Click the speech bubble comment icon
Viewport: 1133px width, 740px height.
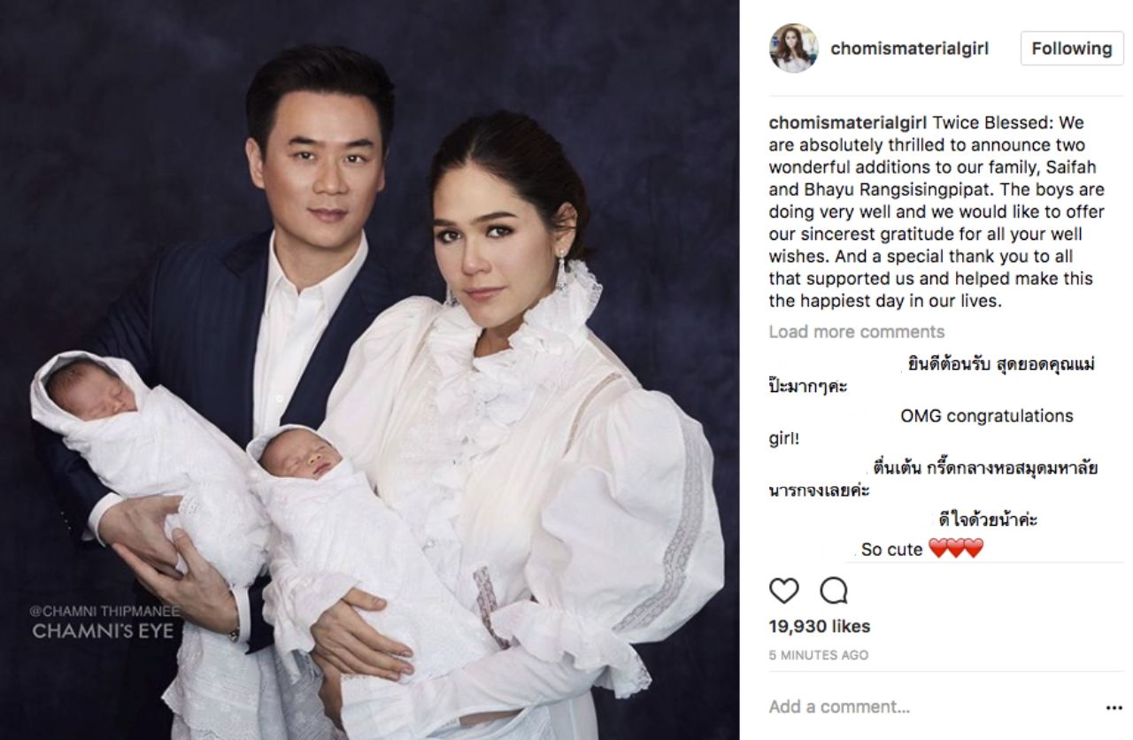pos(833,590)
